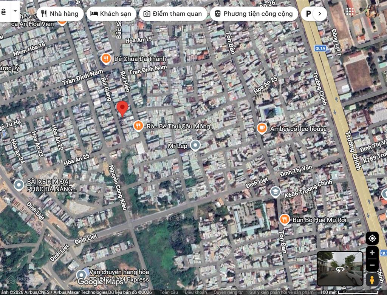Click the Hòa An 22 street label
This screenshot has width=387, height=295.
[57, 137]
